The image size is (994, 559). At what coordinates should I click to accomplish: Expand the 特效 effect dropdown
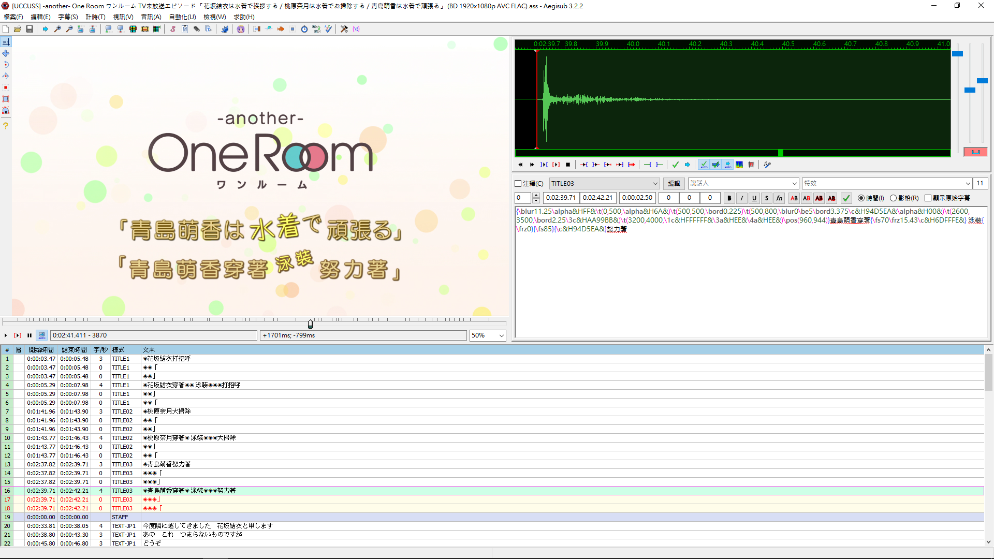pyautogui.click(x=968, y=184)
